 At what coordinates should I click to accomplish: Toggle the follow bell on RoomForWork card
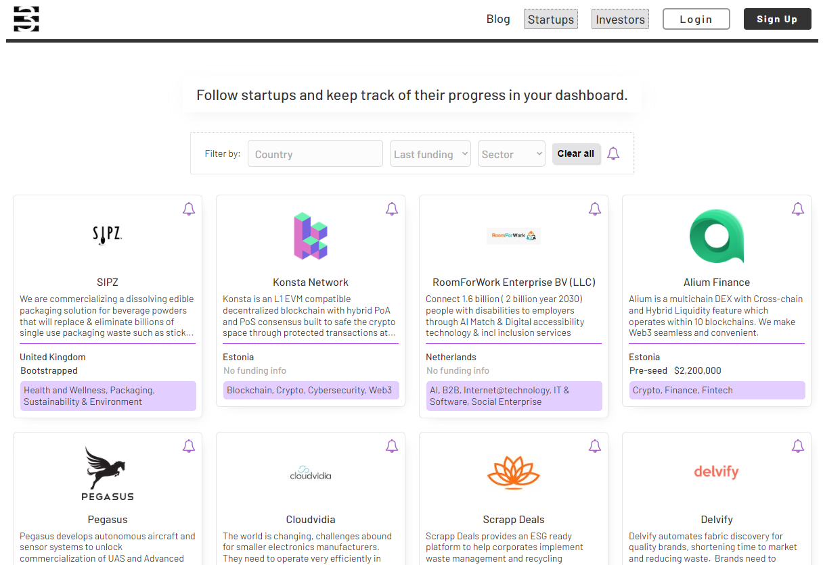595,210
